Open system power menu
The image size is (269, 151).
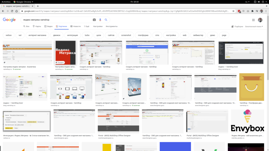(264, 2)
